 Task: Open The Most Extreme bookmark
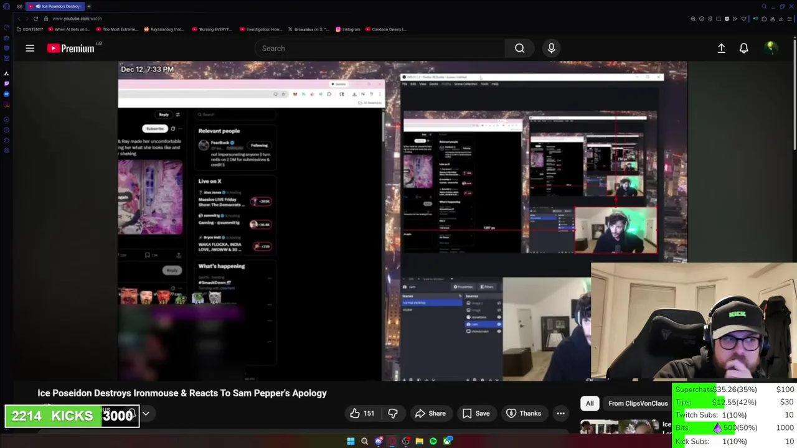(116, 29)
